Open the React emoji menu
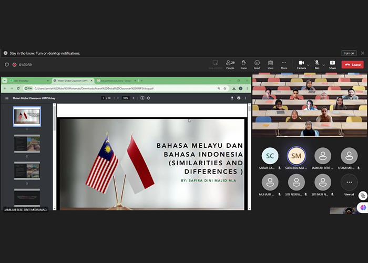This screenshot has height=263, width=368. point(257,65)
